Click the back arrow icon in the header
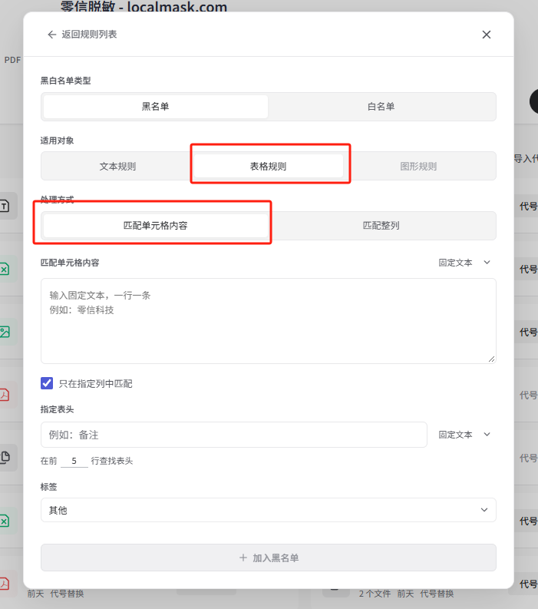538x609 pixels. click(52, 35)
